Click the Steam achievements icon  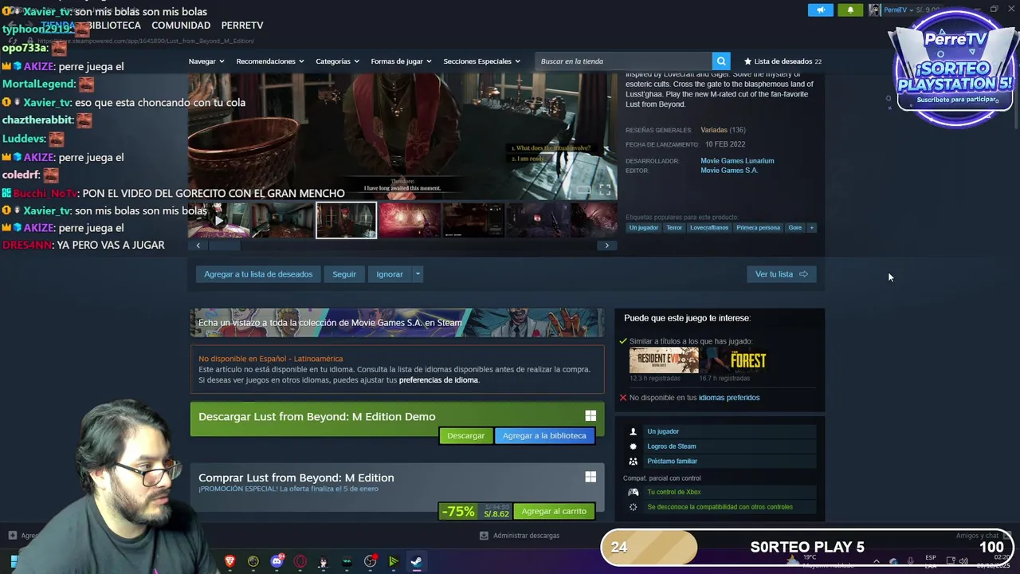[x=634, y=446]
